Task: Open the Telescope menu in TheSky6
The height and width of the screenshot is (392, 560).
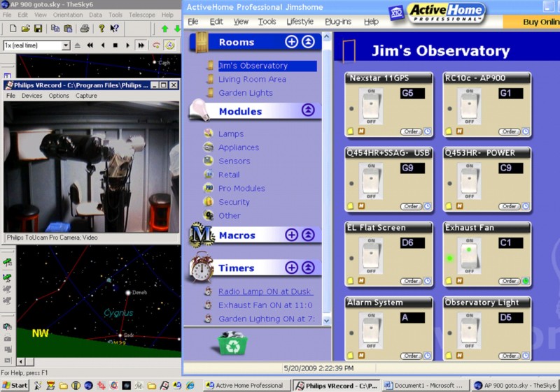Action: pyautogui.click(x=142, y=15)
